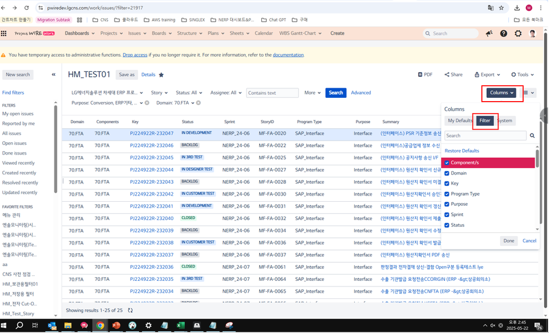Open the WBS Gantt-Chart menu

point(300,33)
